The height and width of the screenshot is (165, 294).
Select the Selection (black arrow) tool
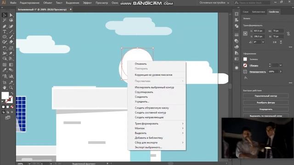pos(5,15)
